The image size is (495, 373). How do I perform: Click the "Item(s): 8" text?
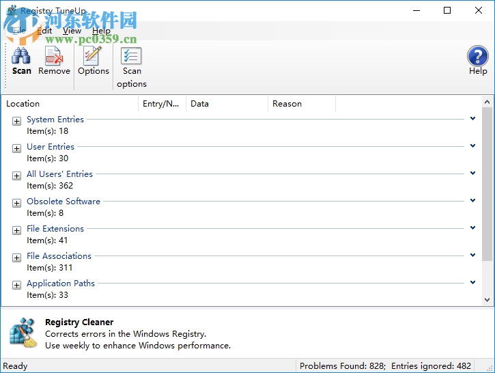click(x=45, y=213)
